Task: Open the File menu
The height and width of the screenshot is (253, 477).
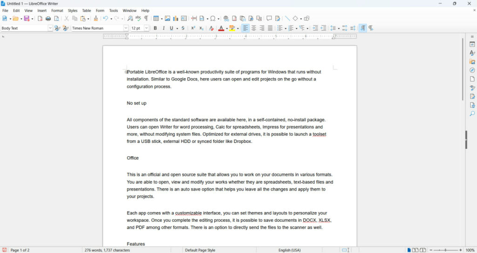Action: point(5,11)
